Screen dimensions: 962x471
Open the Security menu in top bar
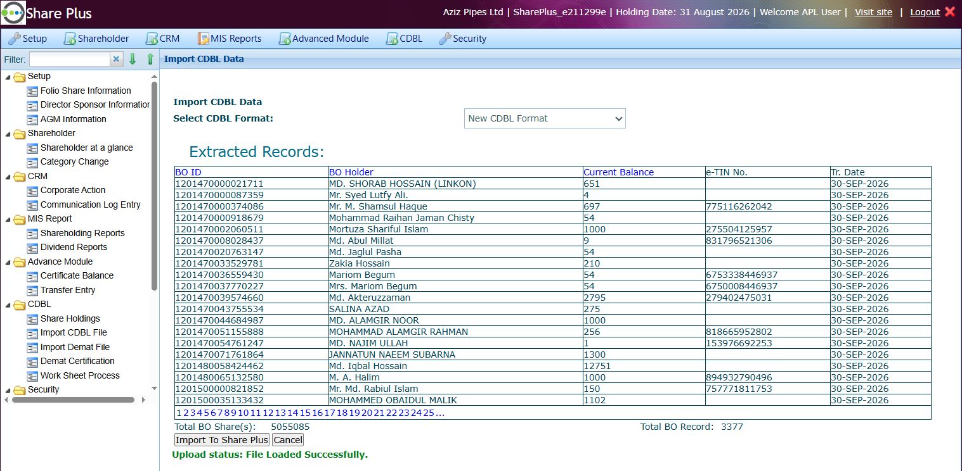tap(462, 39)
